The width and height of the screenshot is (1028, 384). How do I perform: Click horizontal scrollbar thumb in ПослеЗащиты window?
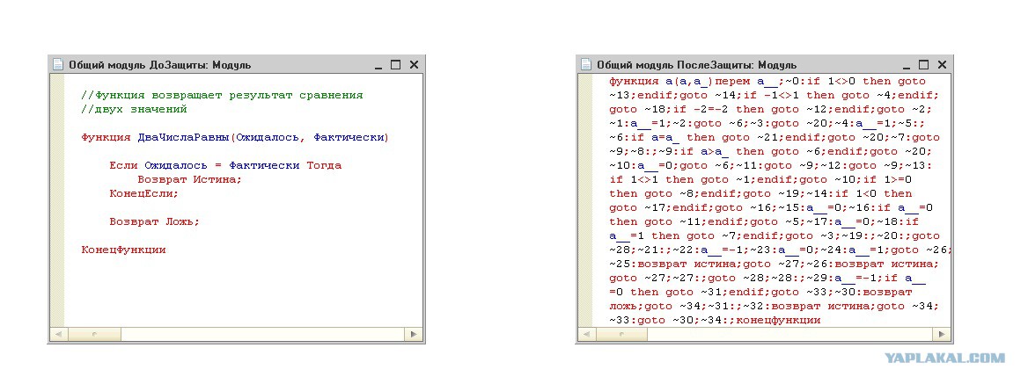click(620, 334)
